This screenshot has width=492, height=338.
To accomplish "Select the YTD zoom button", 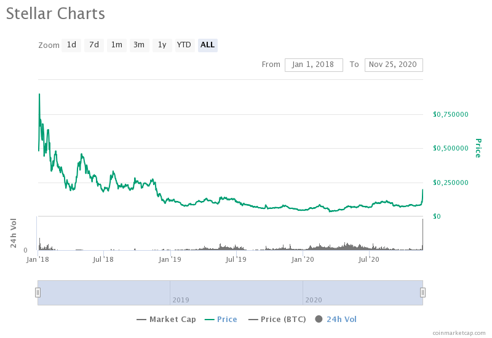I will [x=185, y=45].
